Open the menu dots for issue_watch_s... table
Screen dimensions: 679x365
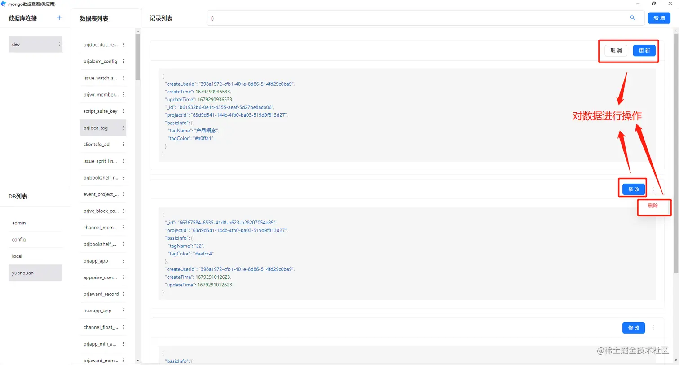(x=123, y=78)
